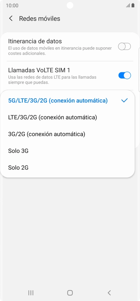The image size is (140, 301).
Task: Tap the battery status icon
Action: point(133,5)
